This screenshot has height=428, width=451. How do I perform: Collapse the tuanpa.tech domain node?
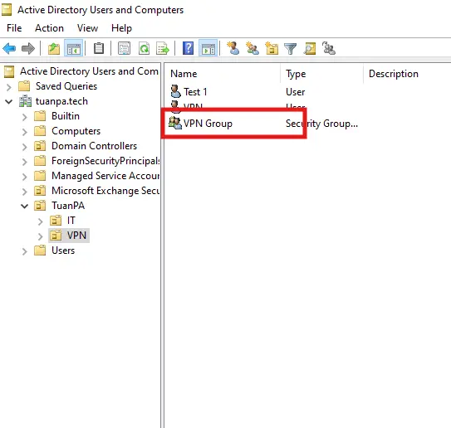tap(9, 102)
